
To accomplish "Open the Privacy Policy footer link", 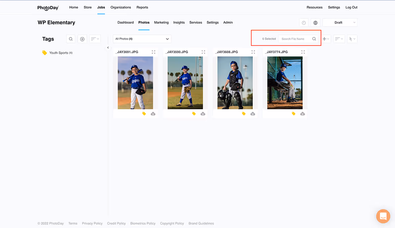I will [92, 223].
